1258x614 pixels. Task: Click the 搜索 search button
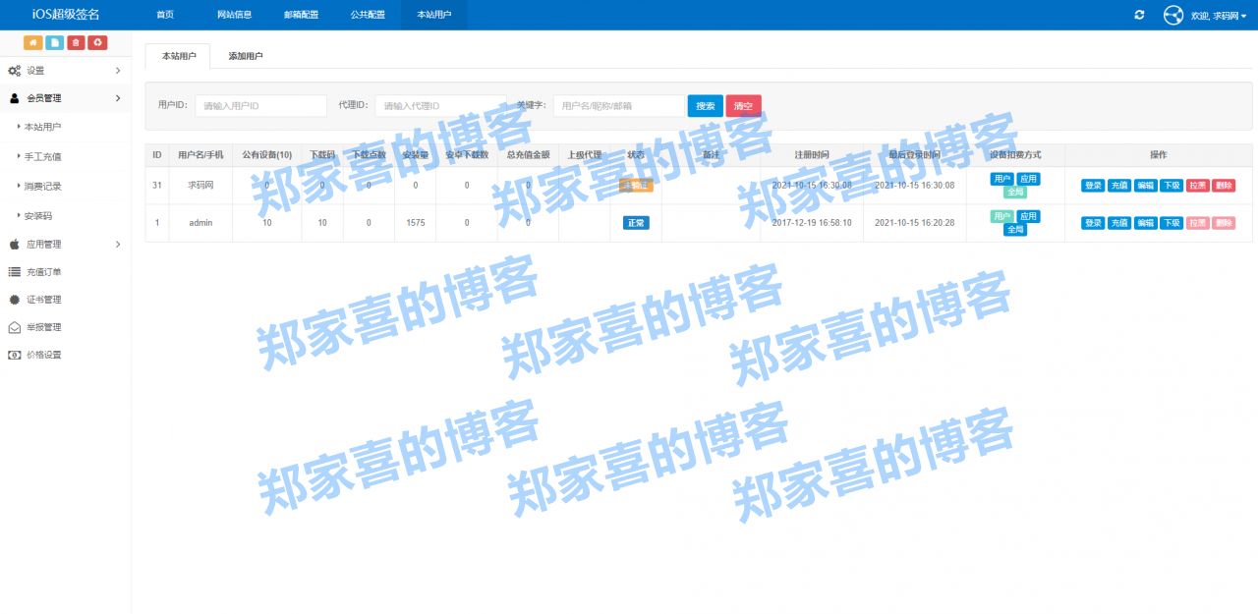pyautogui.click(x=706, y=106)
